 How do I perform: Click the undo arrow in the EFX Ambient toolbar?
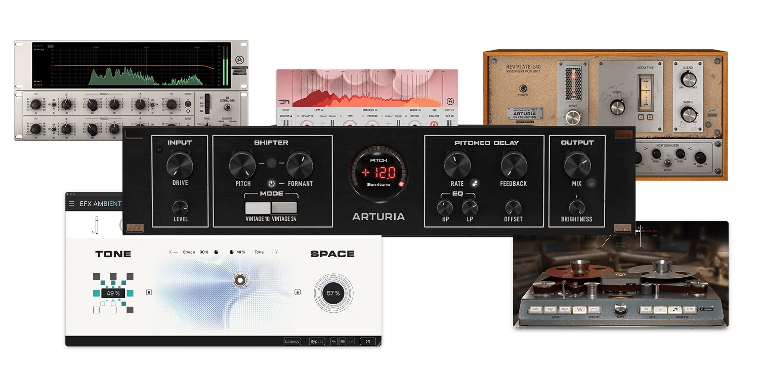click(334, 341)
